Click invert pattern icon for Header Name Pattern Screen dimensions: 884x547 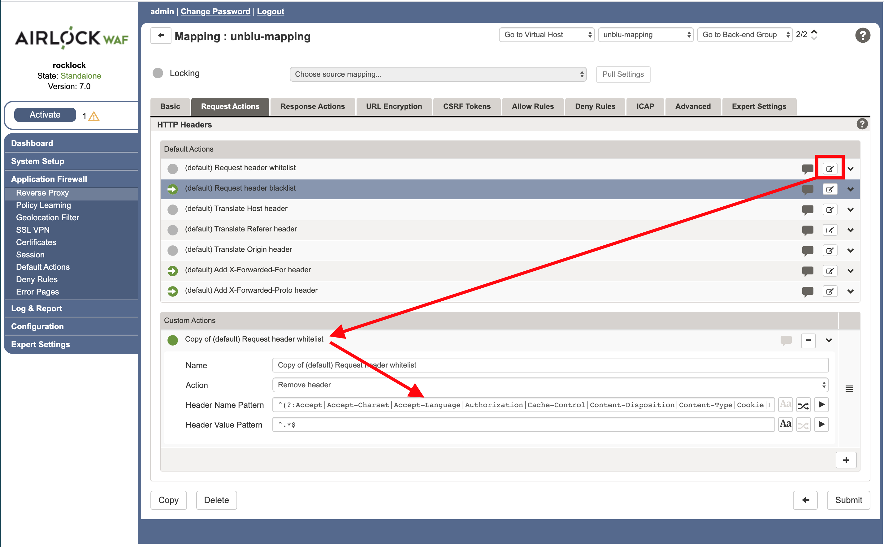coord(803,405)
